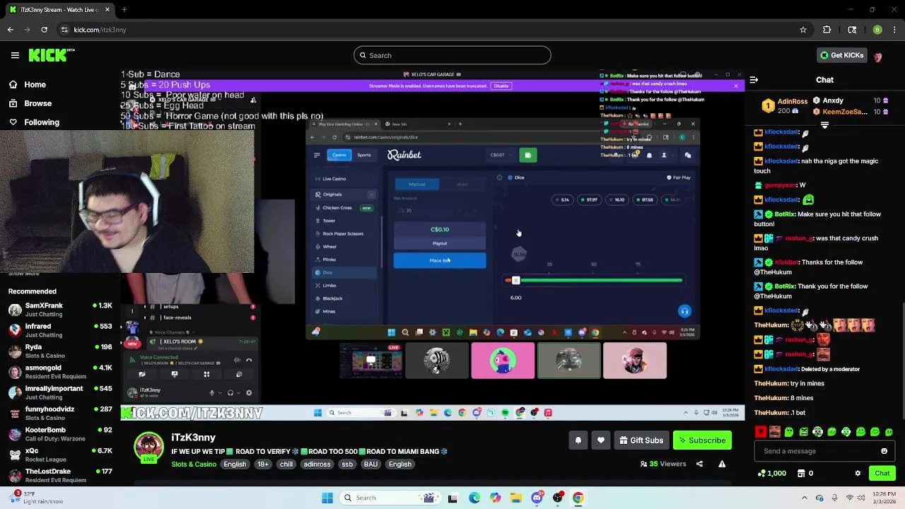Select the pink avatar stream thumbnail

point(503,361)
